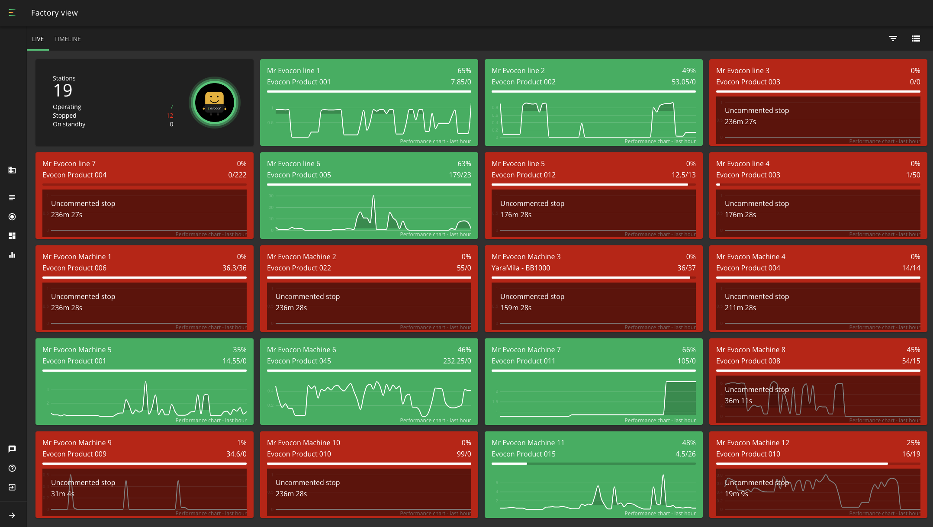The height and width of the screenshot is (527, 933).
Task: Click the grid view icon
Action: pos(916,39)
